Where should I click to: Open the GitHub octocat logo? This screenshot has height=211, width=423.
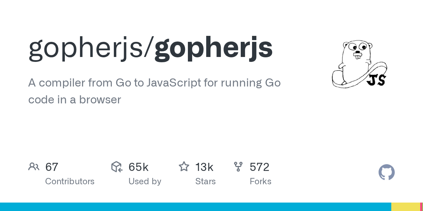(386, 172)
